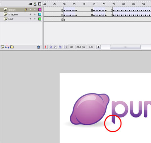Click frame 60 on the timeline ruler

pos(84,4)
